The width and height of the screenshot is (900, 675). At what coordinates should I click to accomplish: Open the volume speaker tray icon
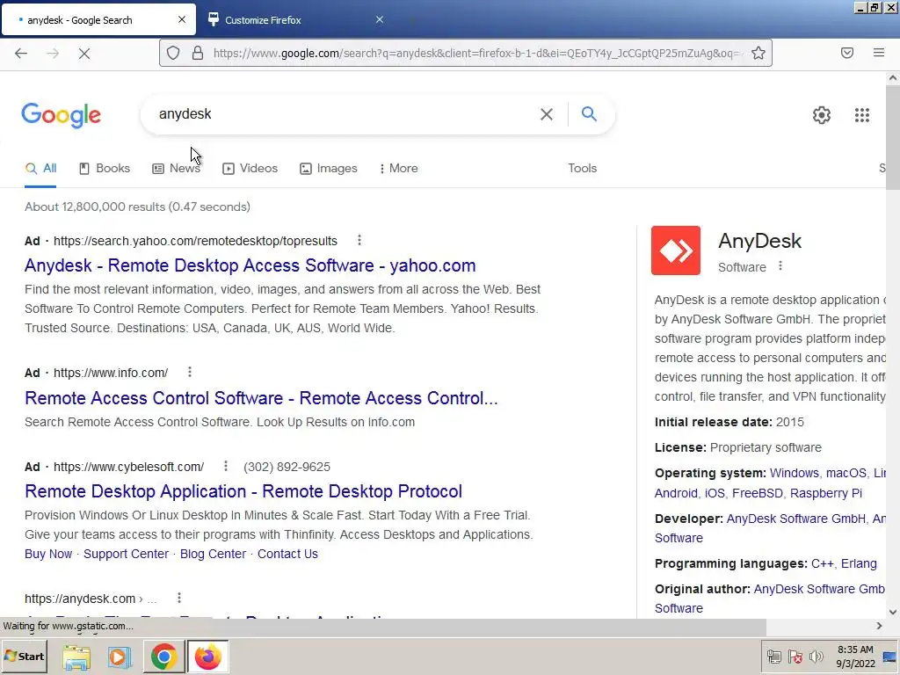point(816,657)
